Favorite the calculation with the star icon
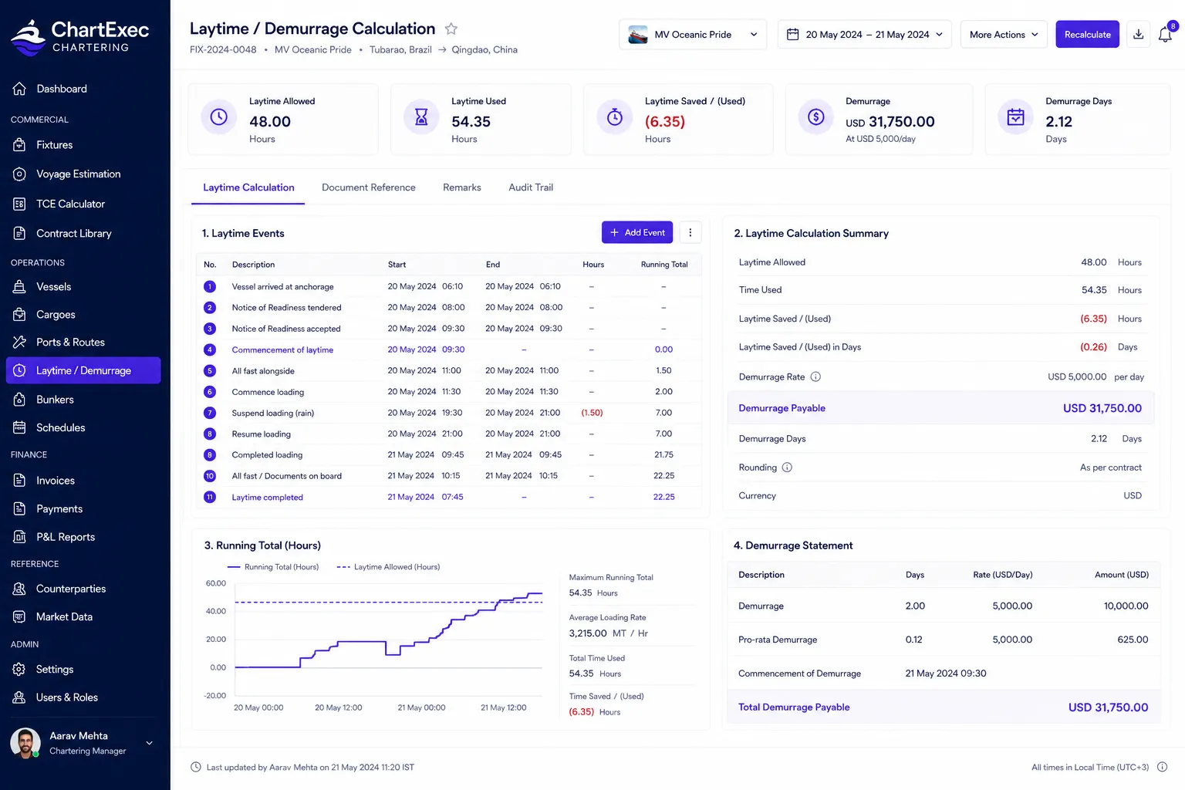Screen dimensions: 1185x790 451,29
